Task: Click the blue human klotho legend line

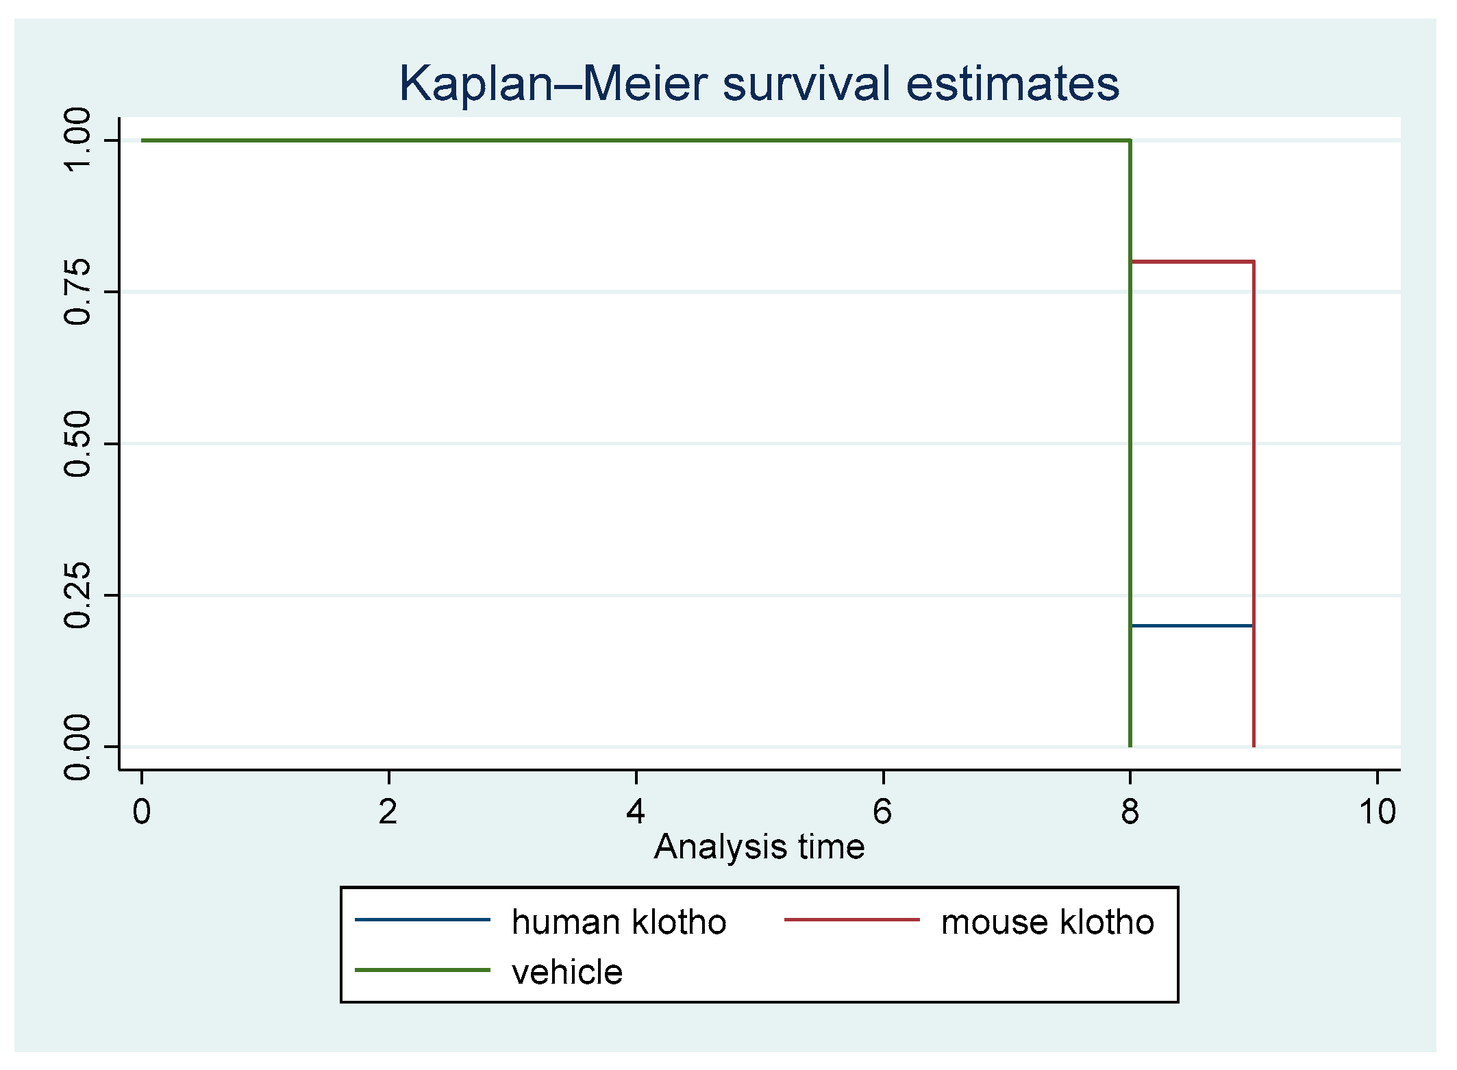Action: click(x=423, y=919)
